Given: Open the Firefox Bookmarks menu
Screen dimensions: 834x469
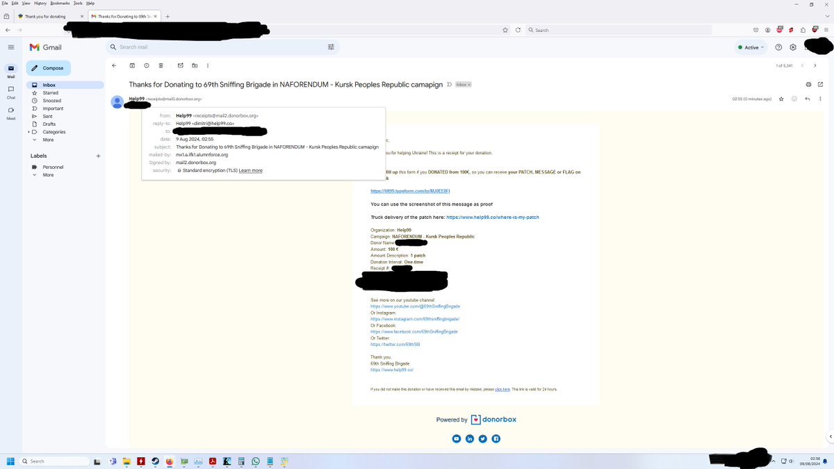Looking at the screenshot, I should point(60,3).
